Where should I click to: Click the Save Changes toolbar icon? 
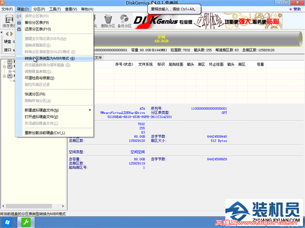point(9,21)
